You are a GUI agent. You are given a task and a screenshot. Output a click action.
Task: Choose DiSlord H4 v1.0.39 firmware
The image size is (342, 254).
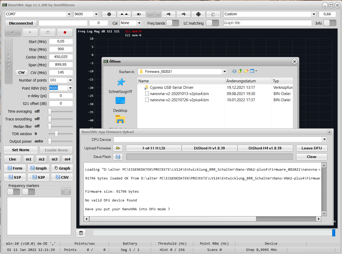click(265, 148)
